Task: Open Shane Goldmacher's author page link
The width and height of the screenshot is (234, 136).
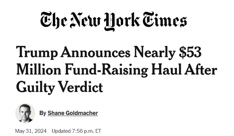Action: click(x=73, y=113)
